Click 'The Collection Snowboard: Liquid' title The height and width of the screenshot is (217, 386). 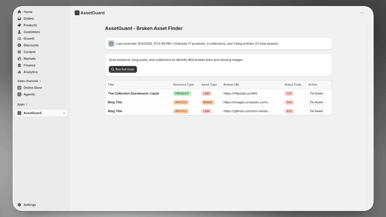(x=133, y=94)
